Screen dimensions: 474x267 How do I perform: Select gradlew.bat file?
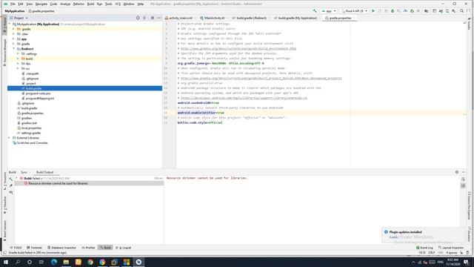click(27, 123)
